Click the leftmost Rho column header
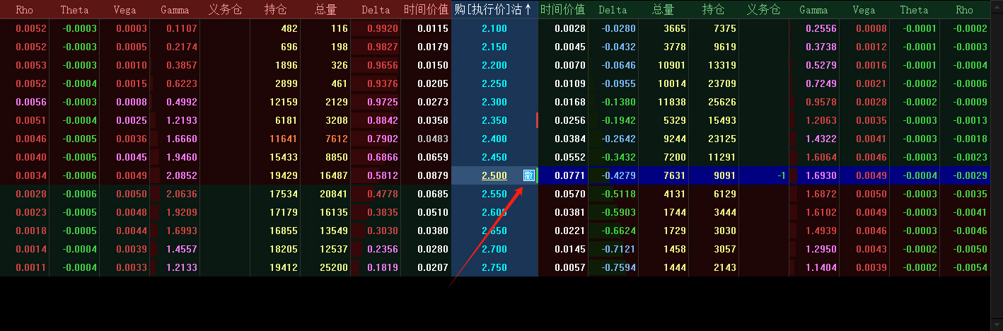This screenshot has height=331, width=1003. (24, 10)
